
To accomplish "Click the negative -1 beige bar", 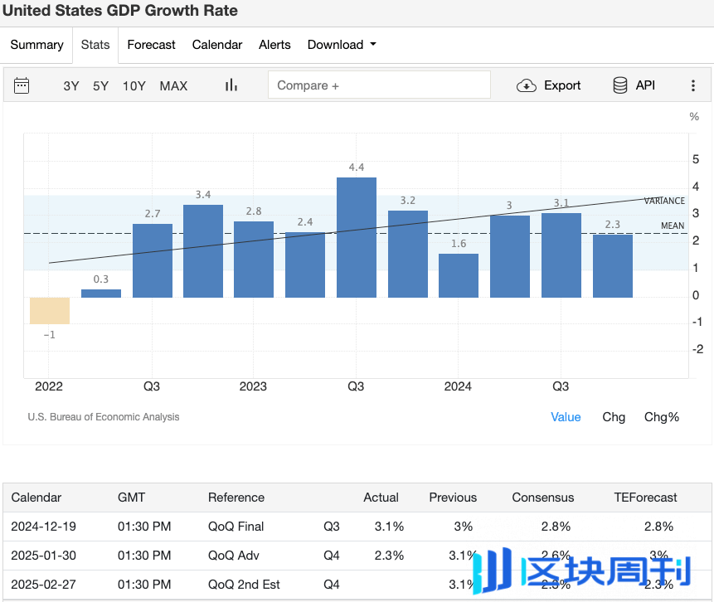I will (50, 311).
